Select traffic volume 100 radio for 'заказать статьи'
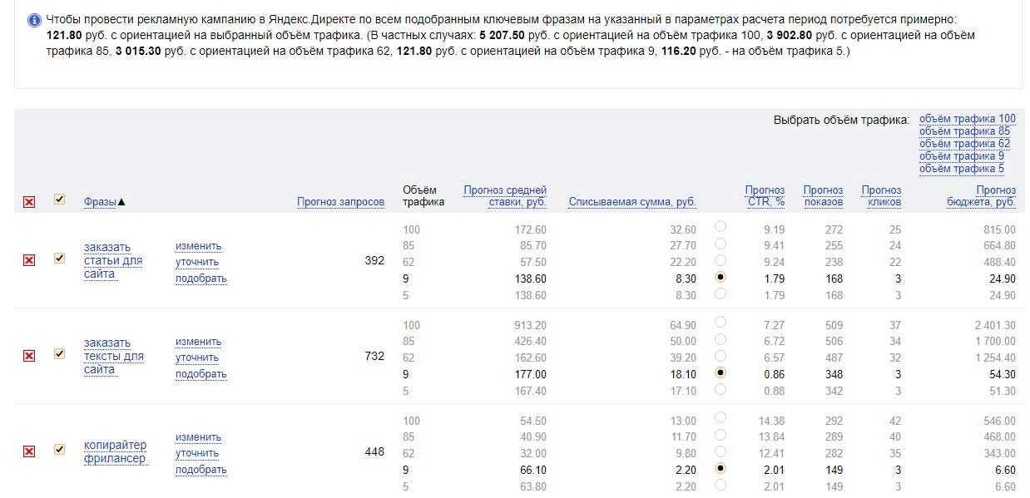Viewport: 1030px width, 498px height. [721, 227]
